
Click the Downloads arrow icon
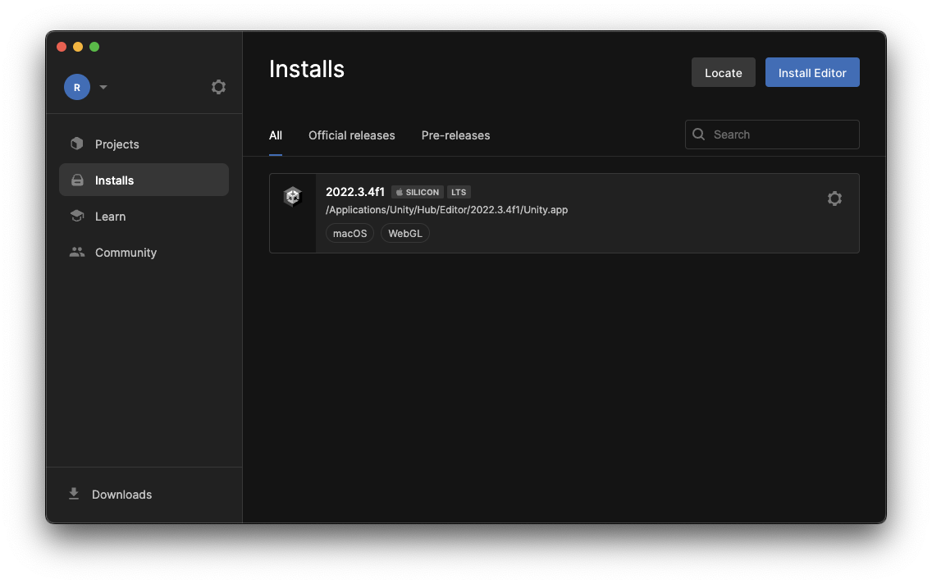pos(74,494)
